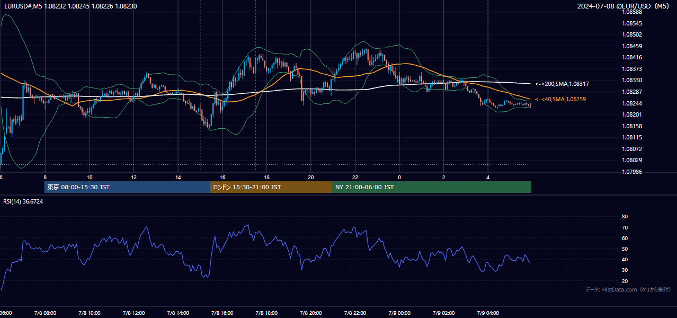Click the 7/8 08:00 time axis label
This screenshot has height=318, width=677.
point(45,313)
